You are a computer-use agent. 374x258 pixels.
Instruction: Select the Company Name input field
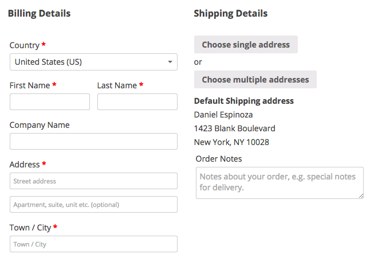click(x=93, y=142)
